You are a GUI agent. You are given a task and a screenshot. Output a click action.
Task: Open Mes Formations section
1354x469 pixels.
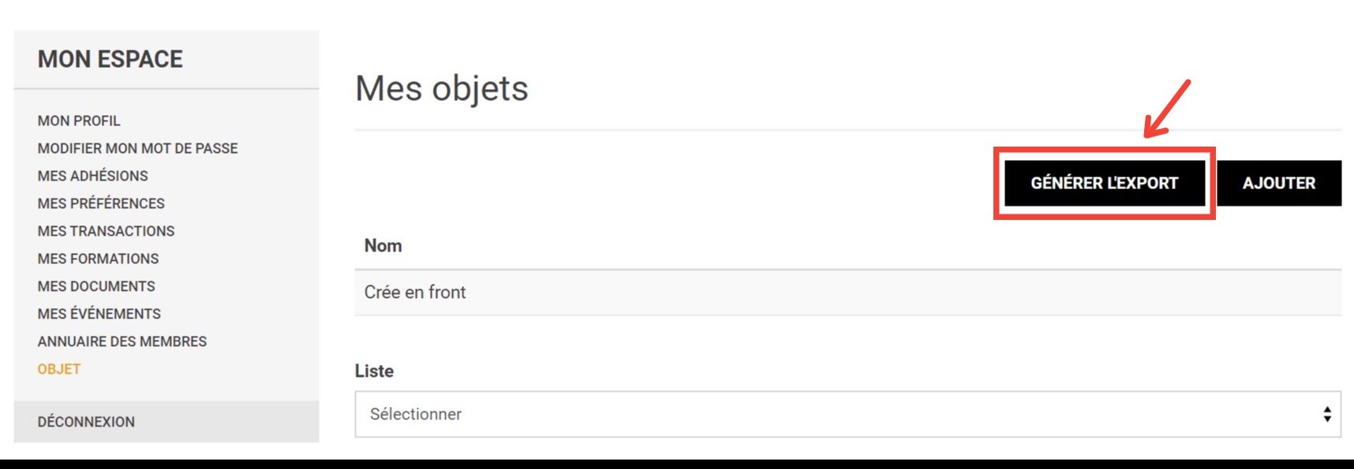point(98,259)
